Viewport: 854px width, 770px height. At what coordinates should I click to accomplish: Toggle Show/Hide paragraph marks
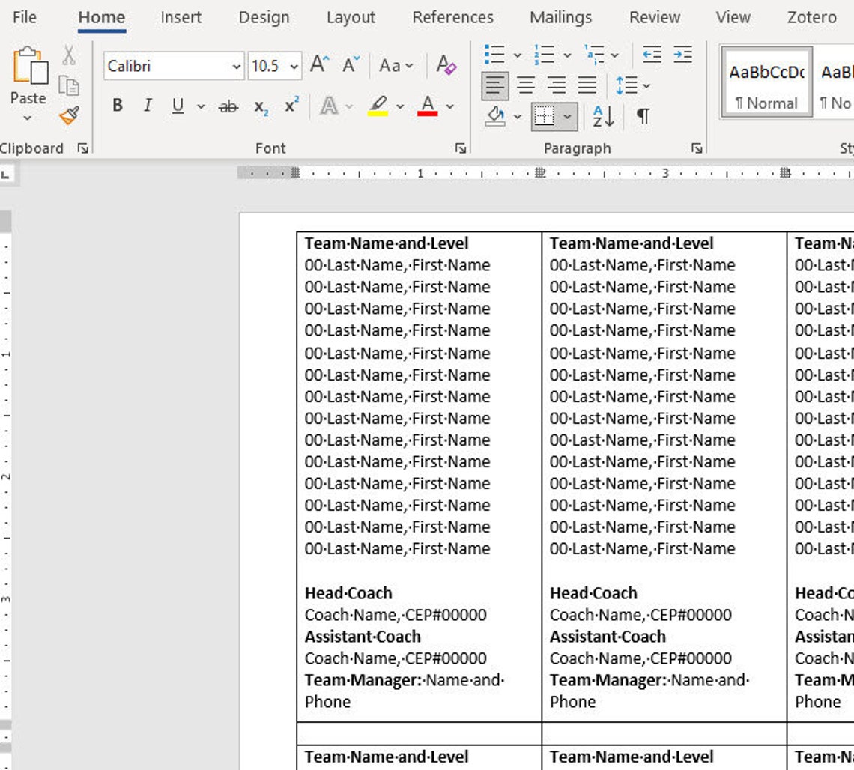(641, 116)
